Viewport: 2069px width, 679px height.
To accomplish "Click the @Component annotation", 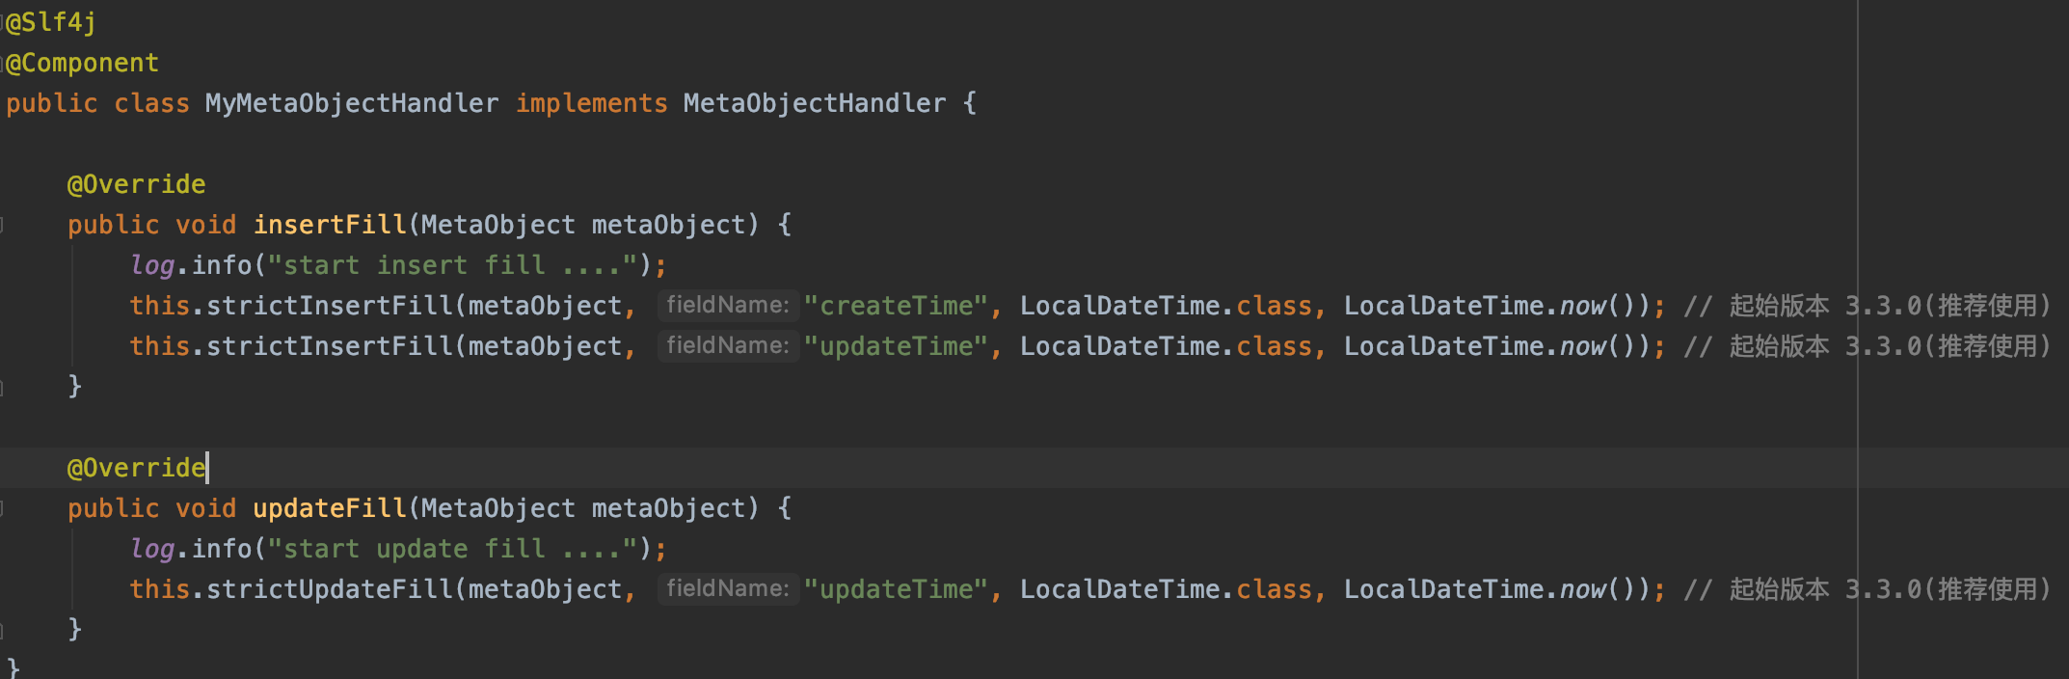I will point(82,63).
